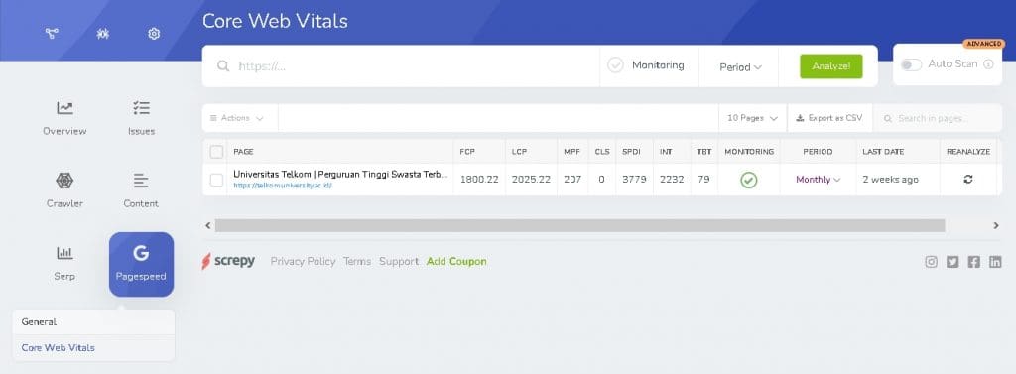The image size is (1016, 374).
Task: Open the LinkedIn icon in footer
Action: tap(995, 262)
